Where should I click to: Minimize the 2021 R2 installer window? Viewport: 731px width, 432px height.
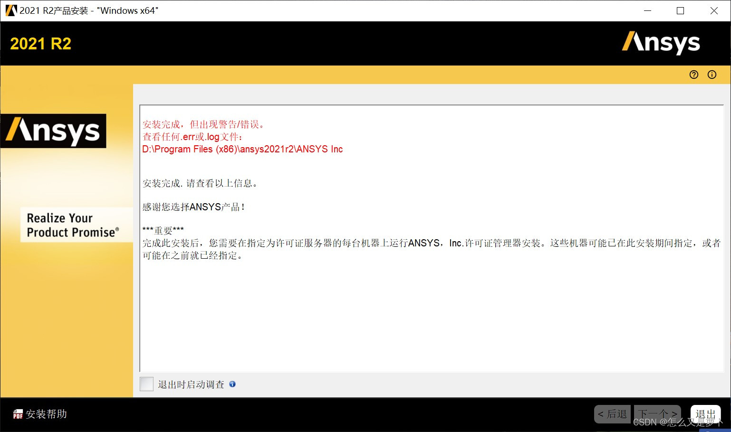pyautogui.click(x=647, y=10)
